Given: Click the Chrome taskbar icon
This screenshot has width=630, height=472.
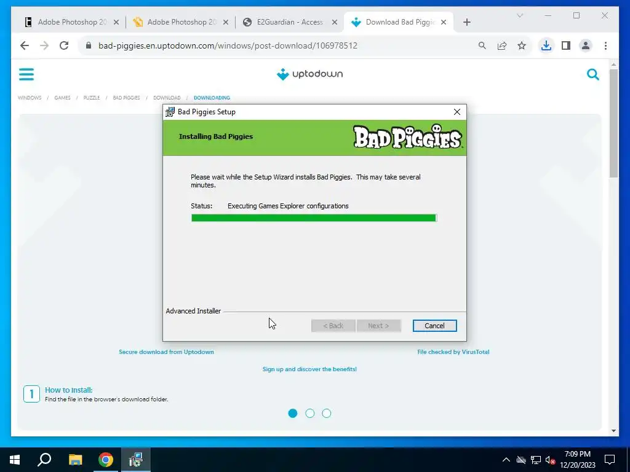Looking at the screenshot, I should pos(106,460).
